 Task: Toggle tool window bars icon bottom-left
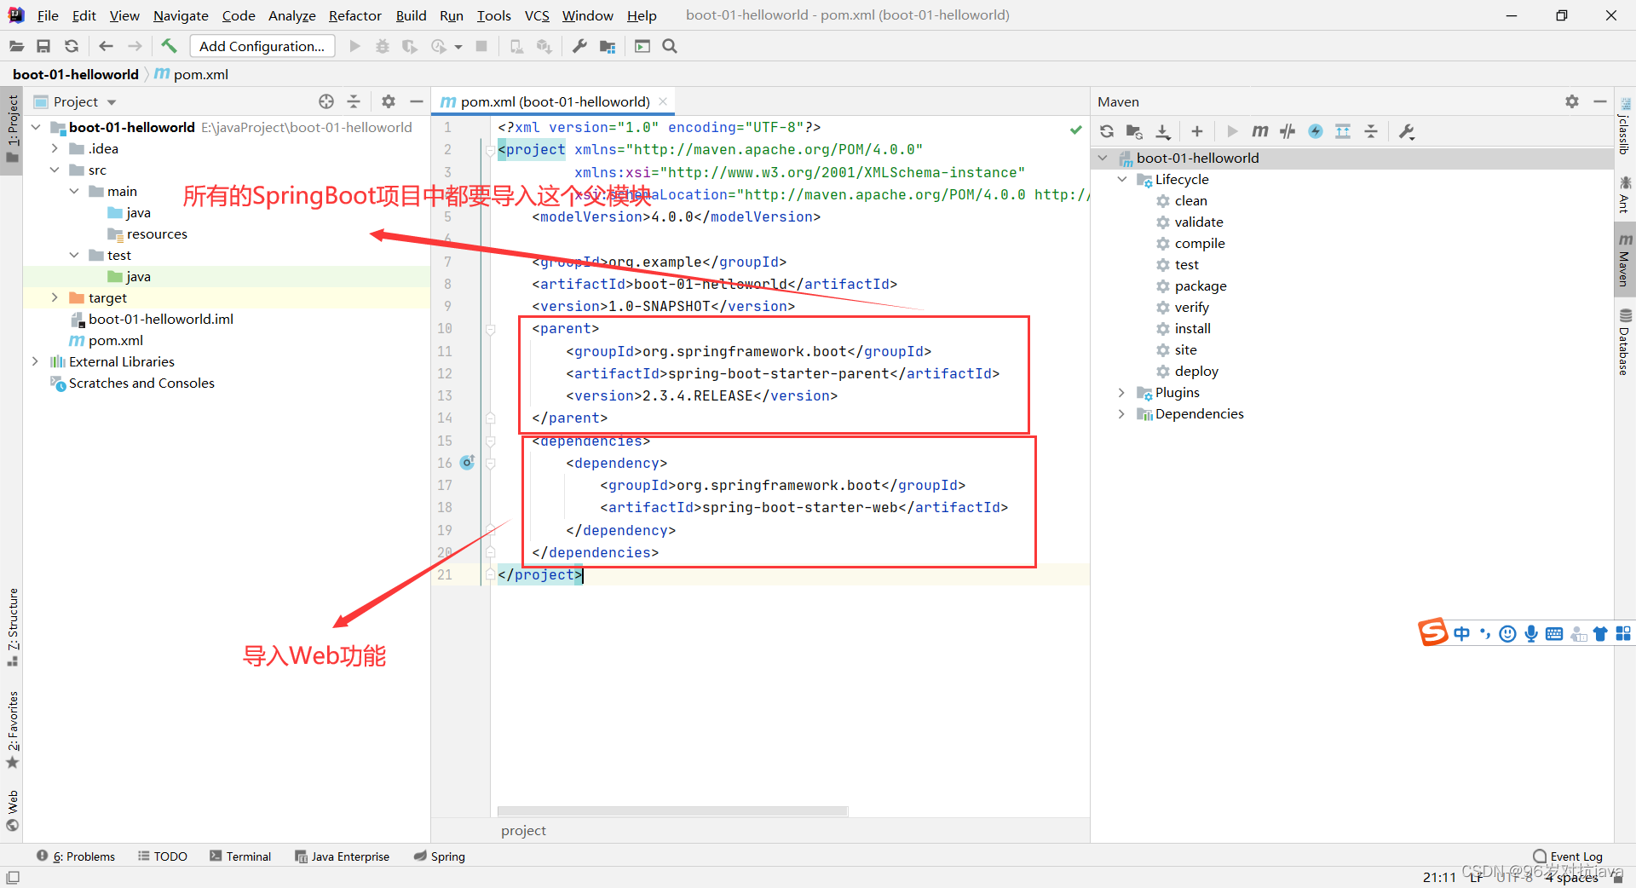[13, 877]
